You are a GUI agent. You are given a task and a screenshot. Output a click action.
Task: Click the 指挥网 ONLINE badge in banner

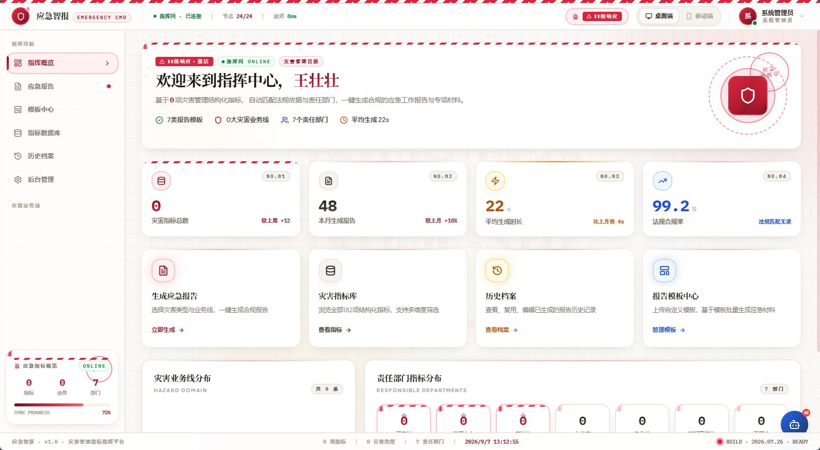pyautogui.click(x=246, y=62)
